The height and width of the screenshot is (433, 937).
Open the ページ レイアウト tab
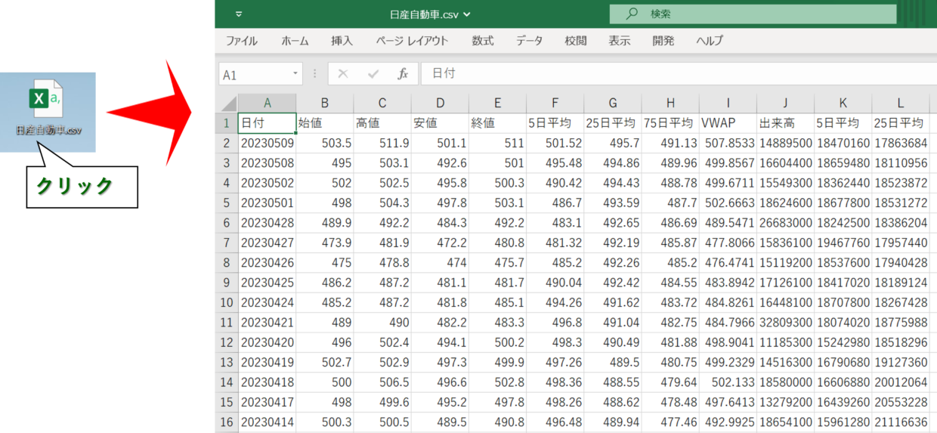coord(412,42)
